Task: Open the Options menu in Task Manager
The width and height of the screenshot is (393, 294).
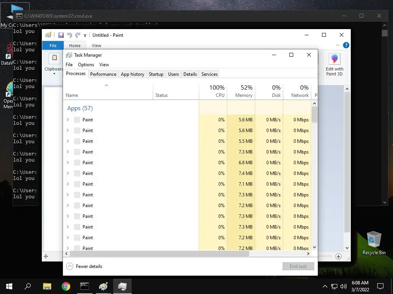Action: pyautogui.click(x=86, y=64)
